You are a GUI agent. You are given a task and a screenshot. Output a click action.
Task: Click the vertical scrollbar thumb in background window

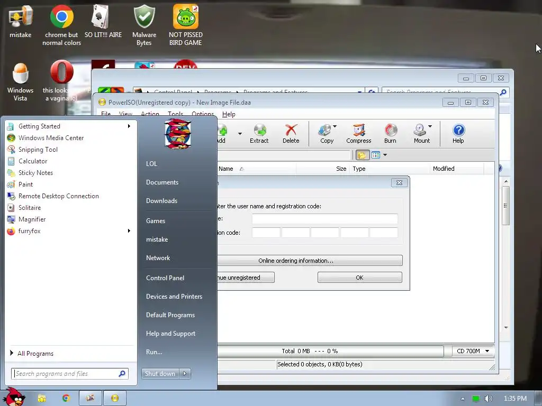pyautogui.click(x=505, y=206)
